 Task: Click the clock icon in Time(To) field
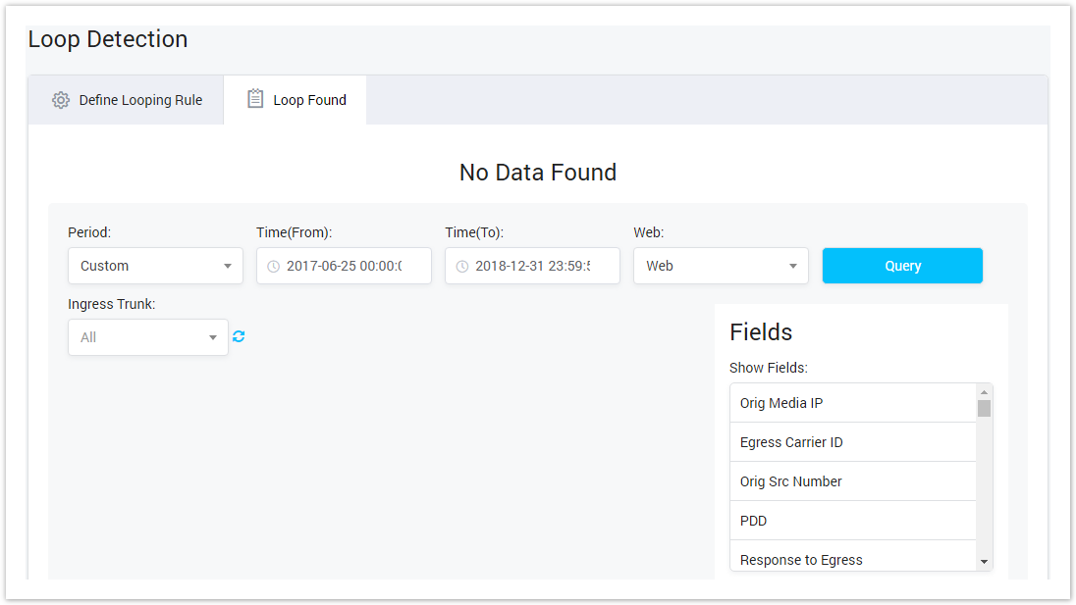pos(462,267)
